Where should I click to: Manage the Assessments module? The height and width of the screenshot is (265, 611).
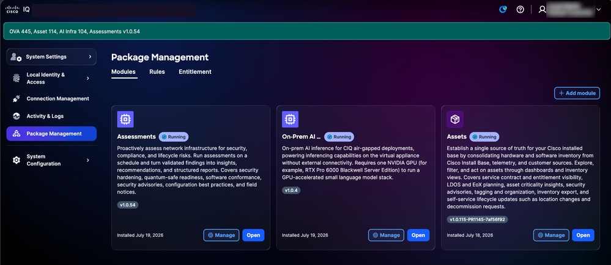221,235
